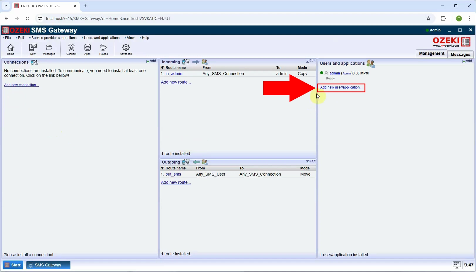
Task: Add new route under Incoming
Action: click(176, 82)
